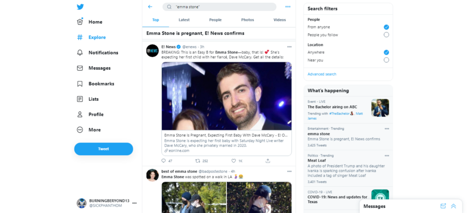The image size is (467, 213).
Task: Click E! News account name in tweet
Action: 169,47
